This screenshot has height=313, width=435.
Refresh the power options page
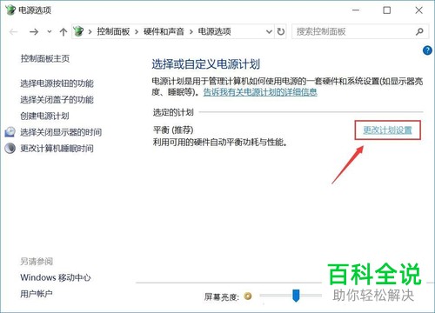pos(281,31)
